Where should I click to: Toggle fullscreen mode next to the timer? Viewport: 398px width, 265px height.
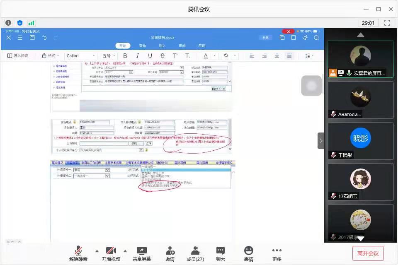(387, 23)
